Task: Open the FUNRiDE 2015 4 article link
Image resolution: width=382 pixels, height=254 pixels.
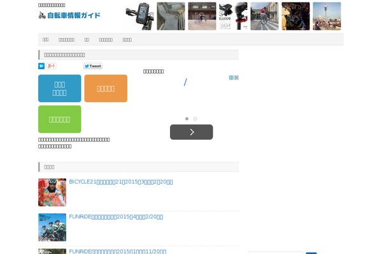Action: tap(117, 217)
